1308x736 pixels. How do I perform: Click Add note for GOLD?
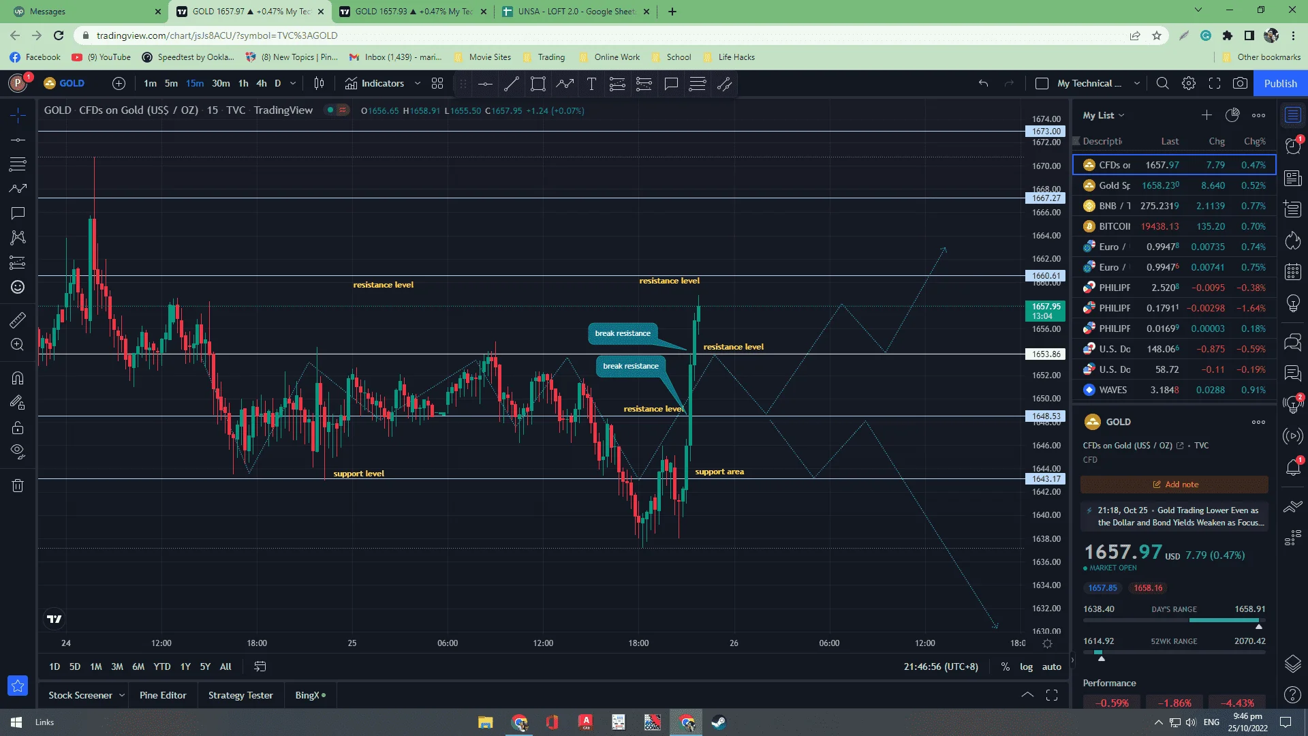(1174, 485)
